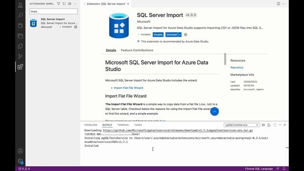Open the notifications bell in the status bar
The image size is (304, 171).
[284, 169]
